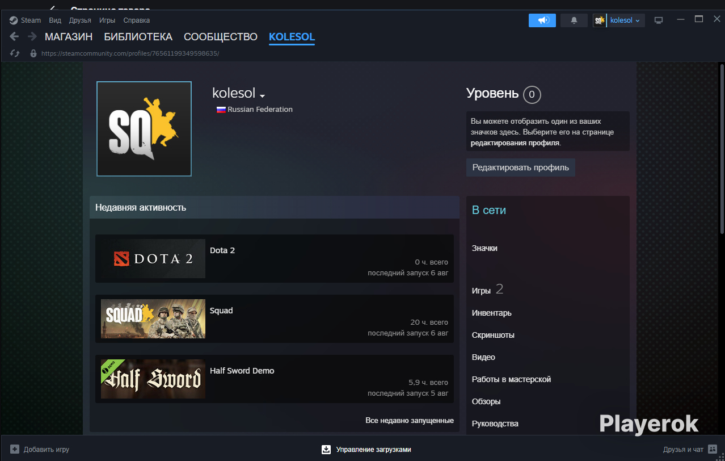Click 'последний запуск 5 авг' text
This screenshot has height=461, width=725.
[x=408, y=393]
